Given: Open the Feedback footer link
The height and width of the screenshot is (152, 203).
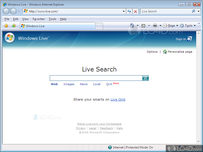Looking at the screenshot, I should [106, 128].
